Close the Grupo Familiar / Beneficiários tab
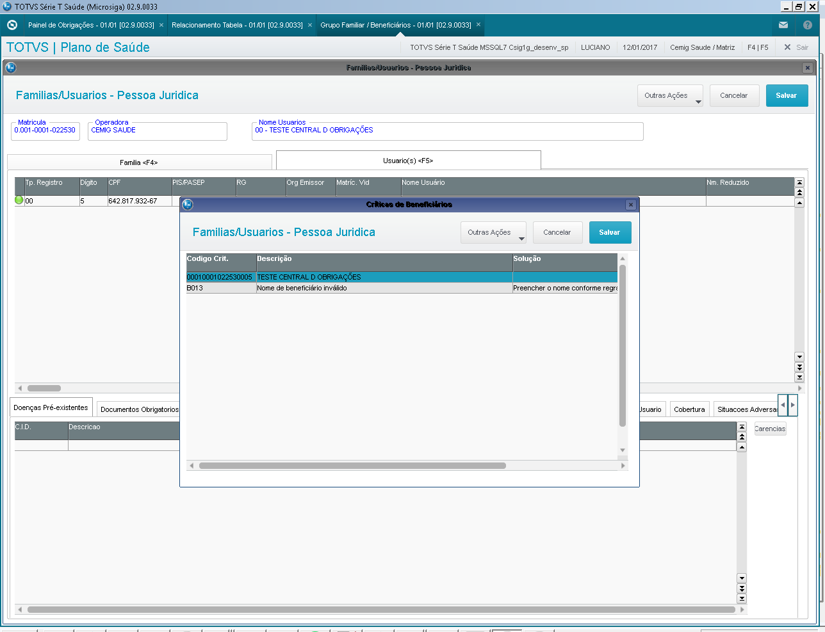The height and width of the screenshot is (632, 825). pos(478,25)
